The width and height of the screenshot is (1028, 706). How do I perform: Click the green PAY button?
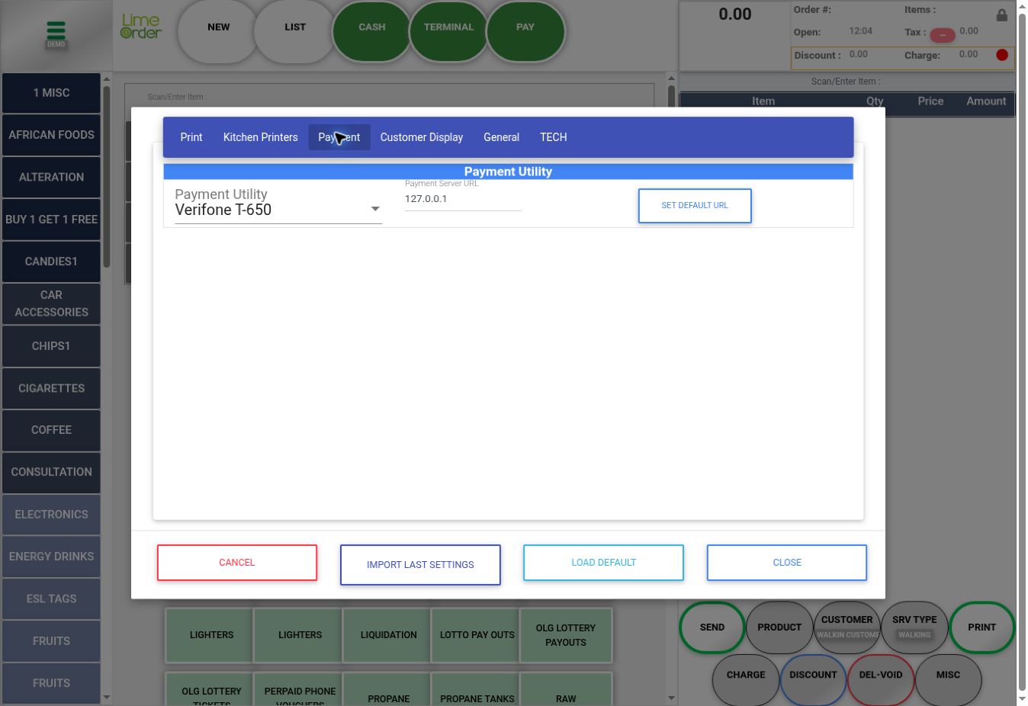pos(525,31)
